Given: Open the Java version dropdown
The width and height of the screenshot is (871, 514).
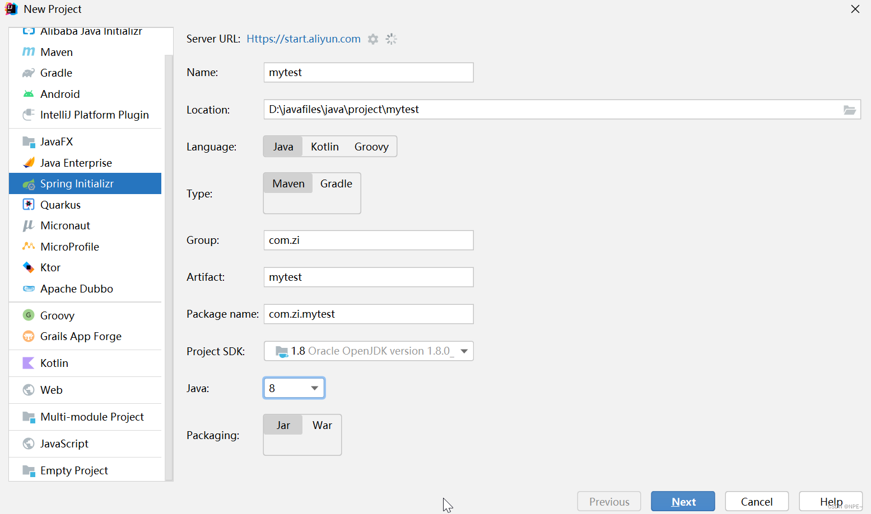Looking at the screenshot, I should point(294,388).
